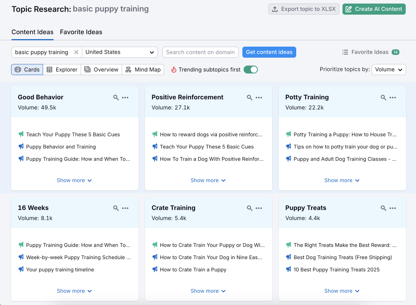
Task: Select the Mind Map view icon
Action: 143,69
